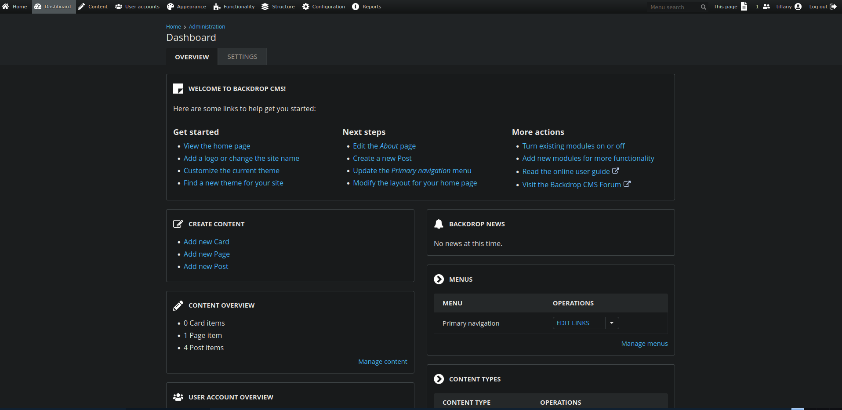Open the Structure menu
Screen dimensions: 842x410
(278, 7)
